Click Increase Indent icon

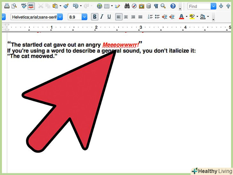tap(172, 17)
